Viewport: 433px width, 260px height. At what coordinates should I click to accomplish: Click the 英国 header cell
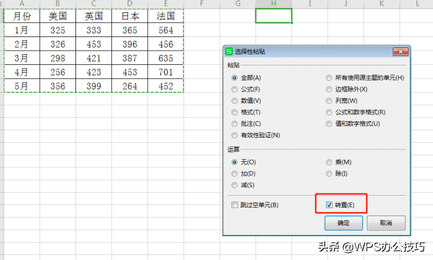tap(93, 16)
